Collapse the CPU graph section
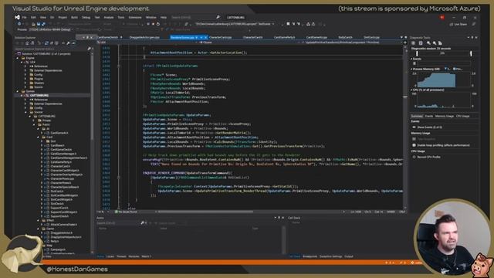This screenshot has height=278, width=494. tap(411, 90)
